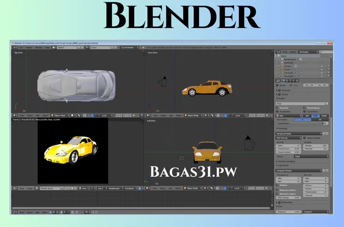
Task: Toggle the File Extensions checkbox
Action: [x=304, y=107]
